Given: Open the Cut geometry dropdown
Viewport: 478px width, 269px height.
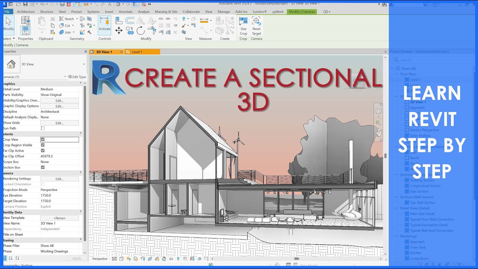Looking at the screenshot, I should (x=73, y=25).
